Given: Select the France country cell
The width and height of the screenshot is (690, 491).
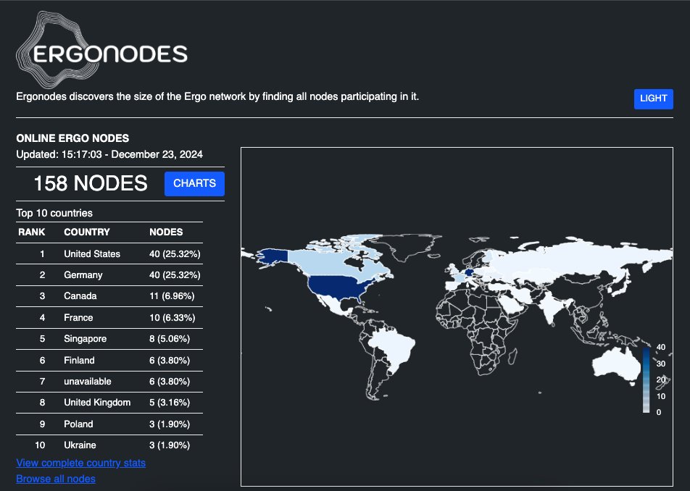Looking at the screenshot, I should pos(78,317).
